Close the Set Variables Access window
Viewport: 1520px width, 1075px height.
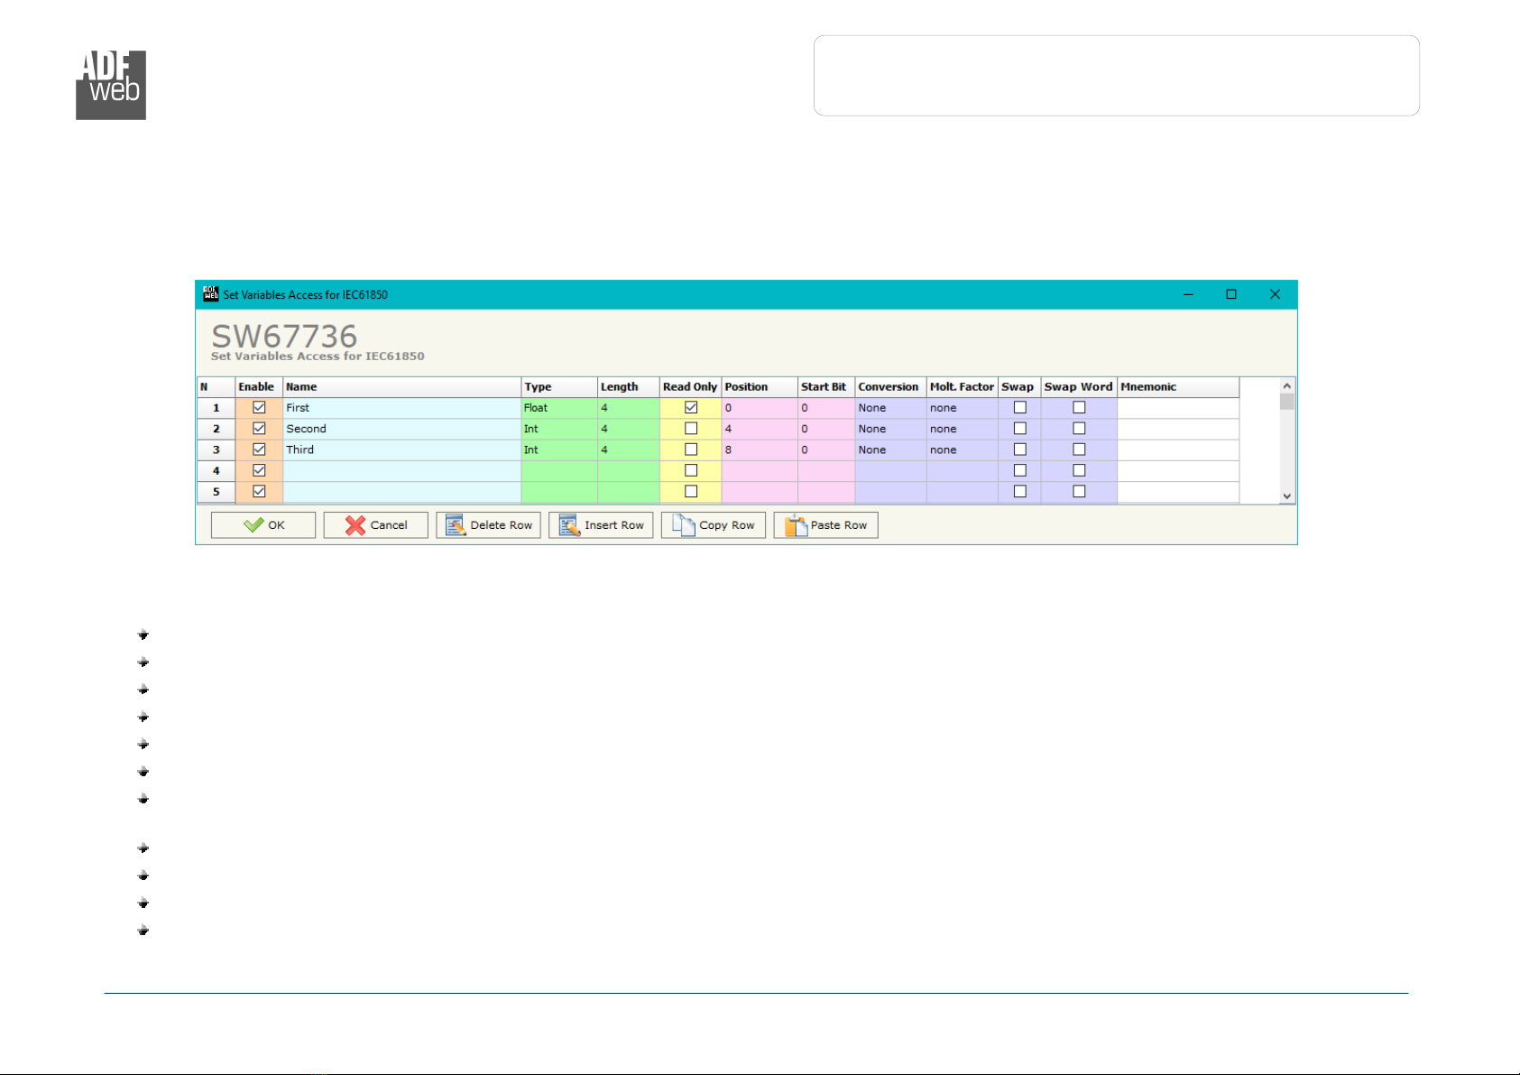pos(1275,294)
